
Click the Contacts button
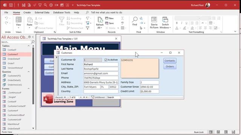170,61
